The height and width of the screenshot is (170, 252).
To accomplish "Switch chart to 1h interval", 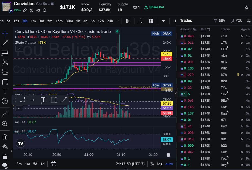I will point(78,21).
